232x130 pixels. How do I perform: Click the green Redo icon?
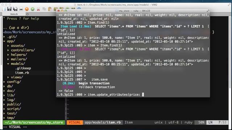click(x=33, y=9)
